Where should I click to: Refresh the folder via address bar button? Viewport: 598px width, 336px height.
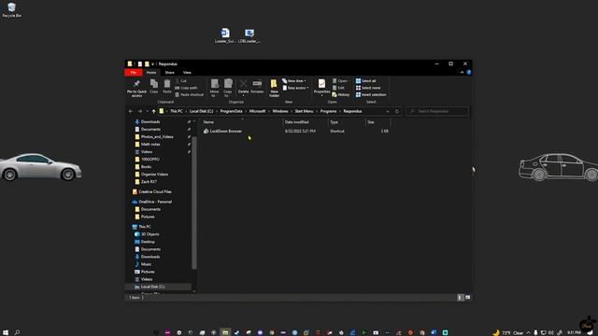(x=397, y=111)
